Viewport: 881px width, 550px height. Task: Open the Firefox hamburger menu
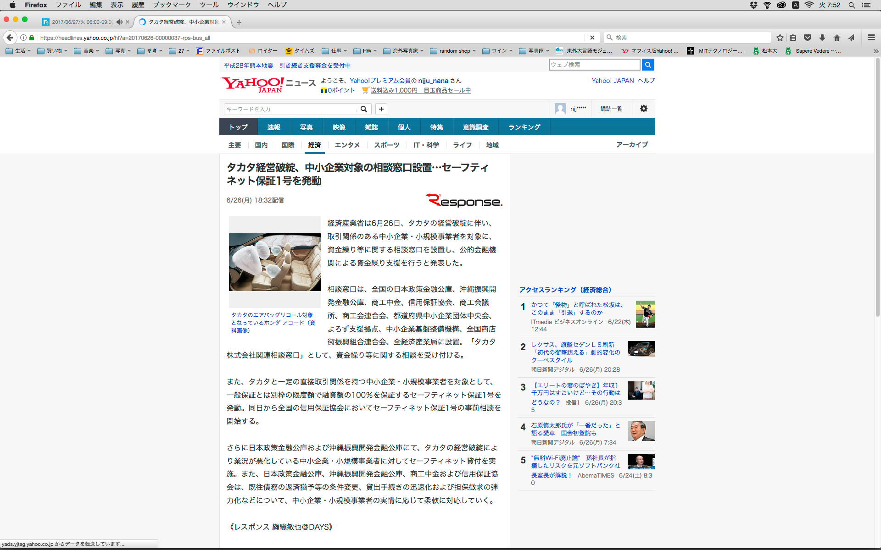click(871, 38)
